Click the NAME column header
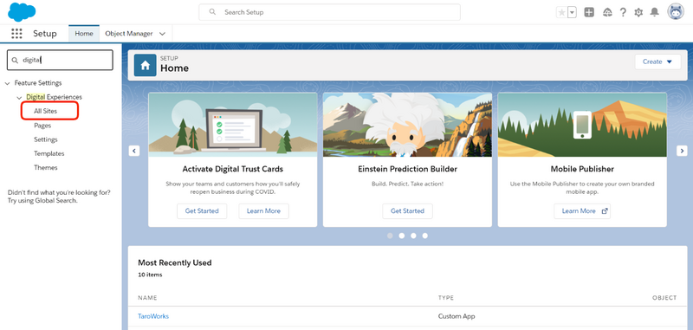The width and height of the screenshot is (693, 330). 147,298
